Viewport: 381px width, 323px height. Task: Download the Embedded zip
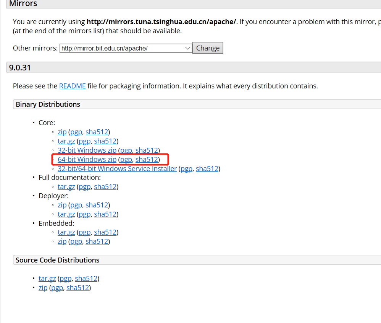pos(62,241)
